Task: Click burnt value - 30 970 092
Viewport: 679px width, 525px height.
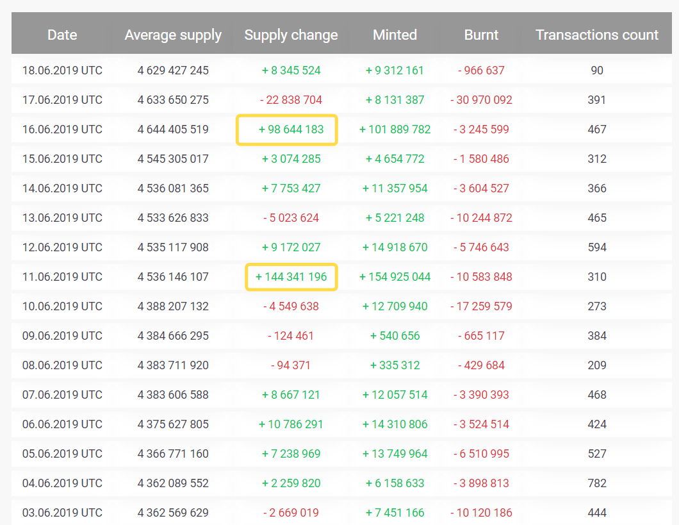Action: click(x=481, y=99)
